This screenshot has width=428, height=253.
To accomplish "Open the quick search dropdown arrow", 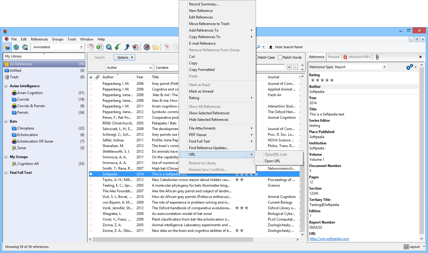I will (263, 47).
